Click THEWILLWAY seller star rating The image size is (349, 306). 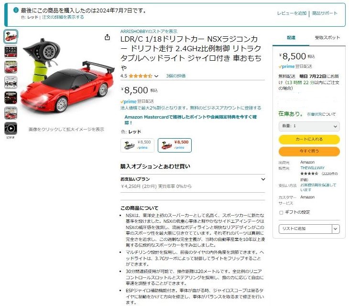[309, 174]
